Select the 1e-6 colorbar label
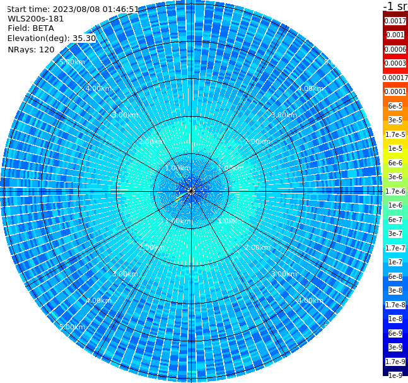The image size is (408, 383). tap(395, 205)
